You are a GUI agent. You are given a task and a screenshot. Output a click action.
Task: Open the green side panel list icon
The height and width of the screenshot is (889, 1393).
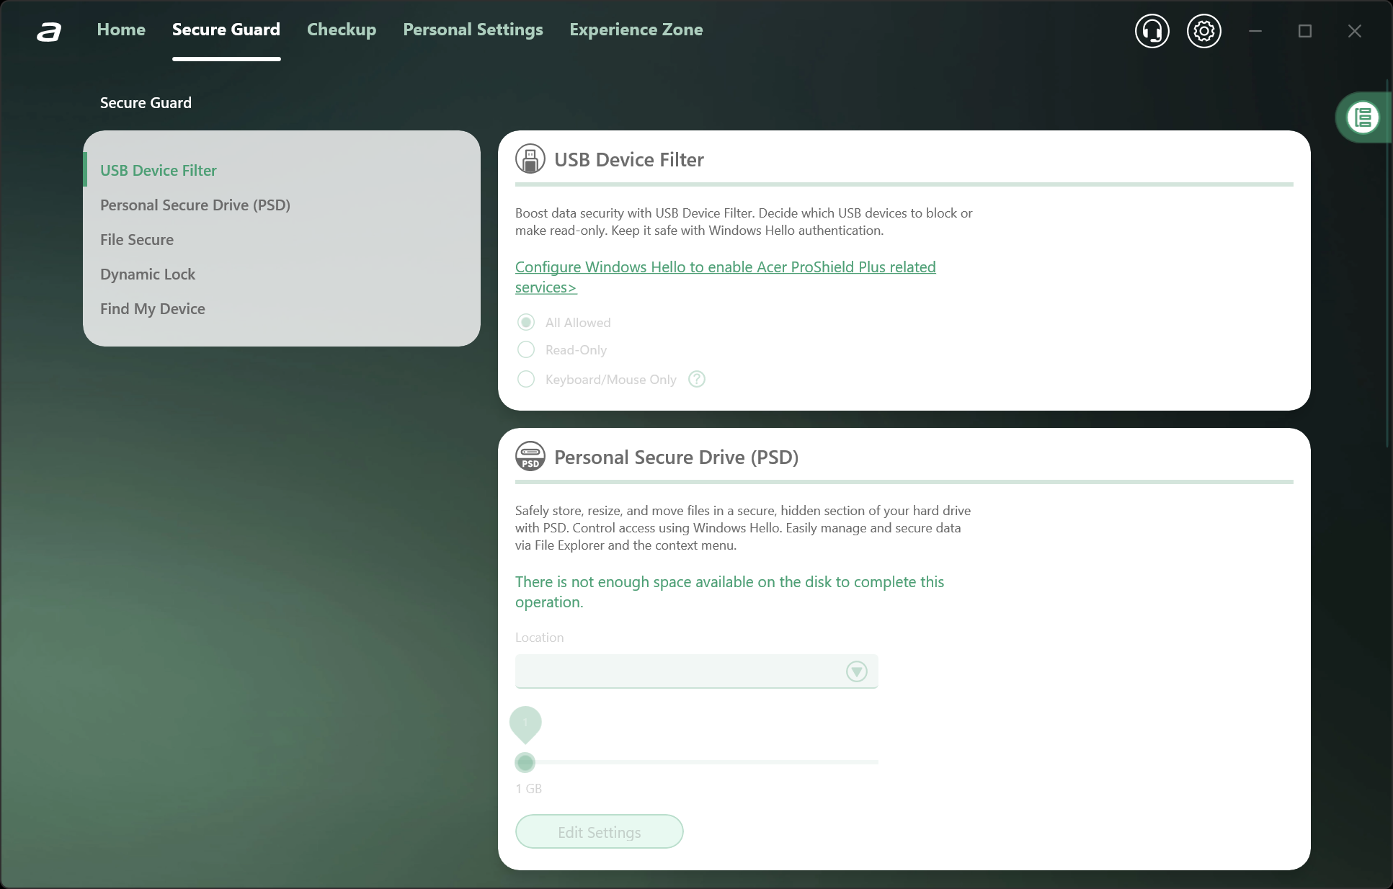click(1363, 117)
